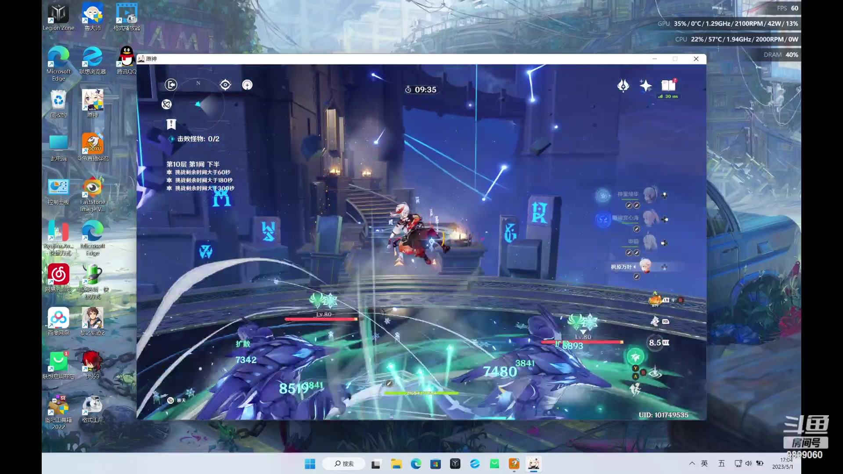Click the plunge attack icon next to B

tap(655, 373)
